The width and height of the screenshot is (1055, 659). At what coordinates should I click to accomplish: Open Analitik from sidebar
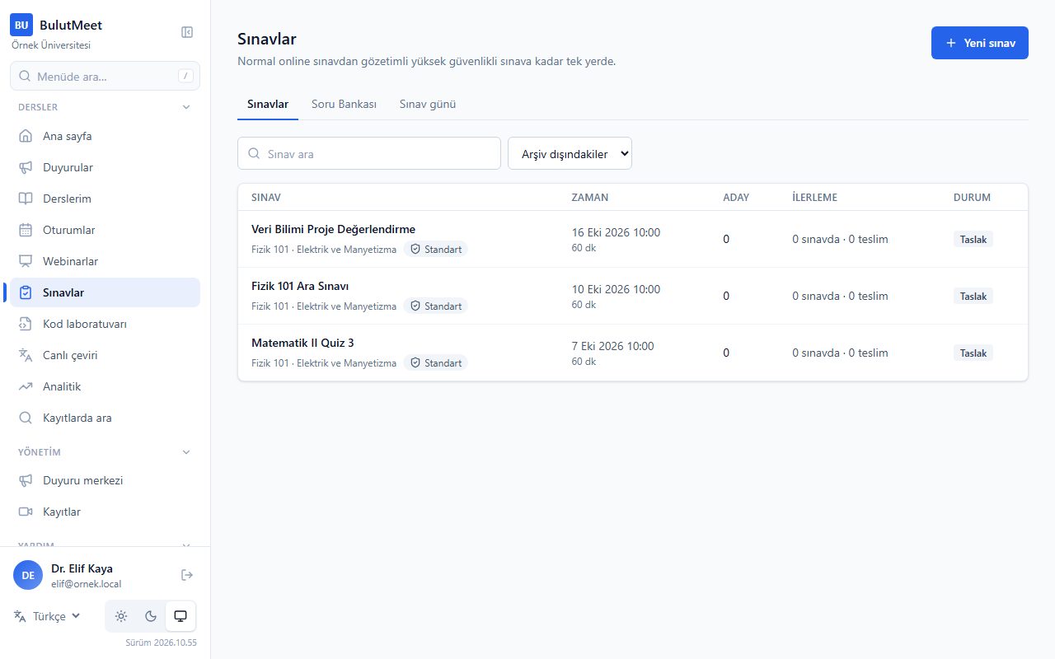105,386
